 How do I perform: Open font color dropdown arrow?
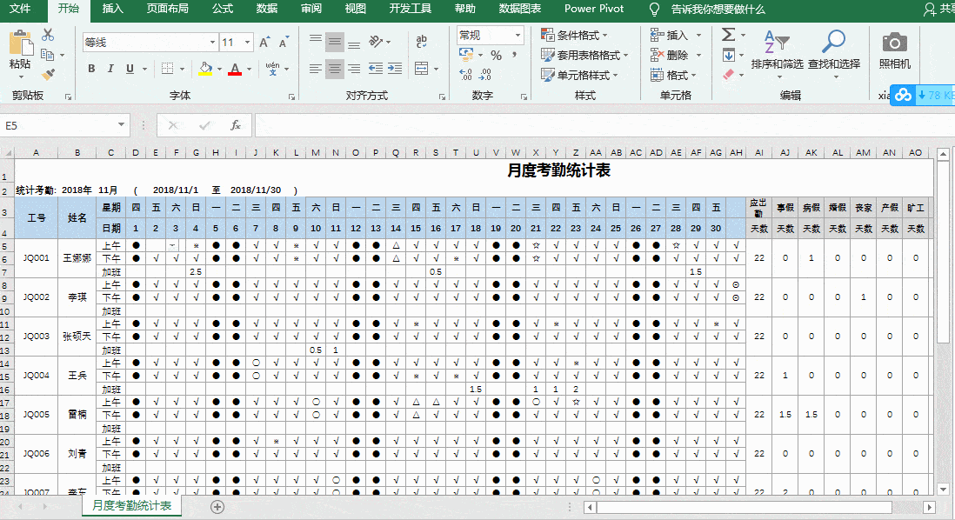(249, 70)
